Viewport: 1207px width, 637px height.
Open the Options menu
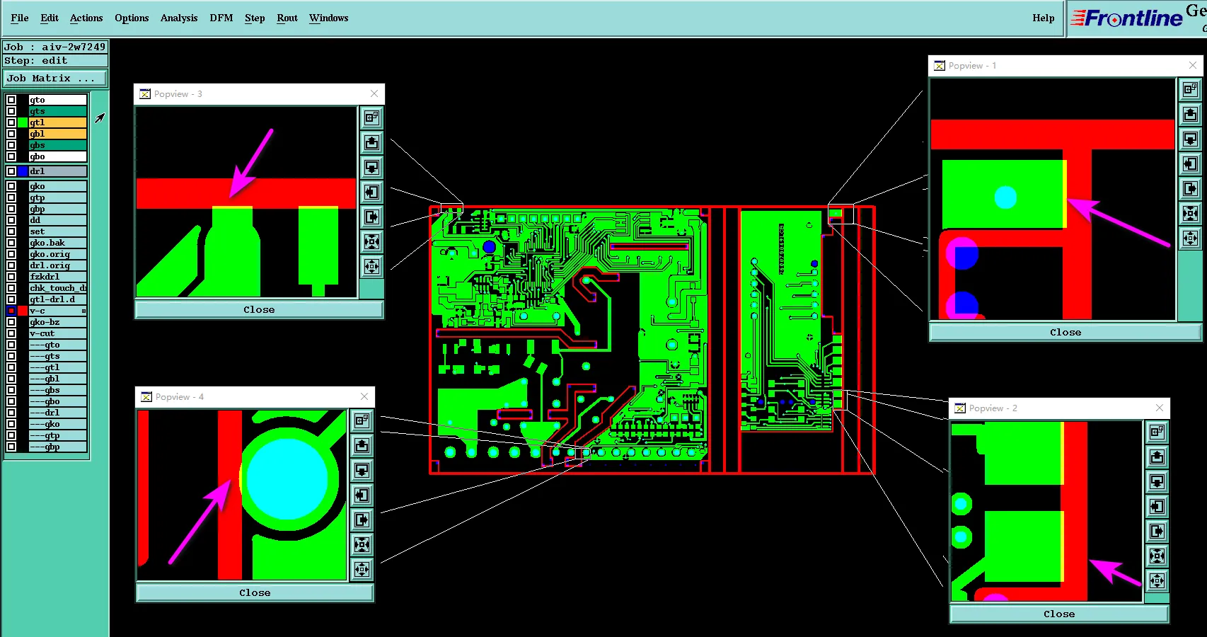click(132, 18)
